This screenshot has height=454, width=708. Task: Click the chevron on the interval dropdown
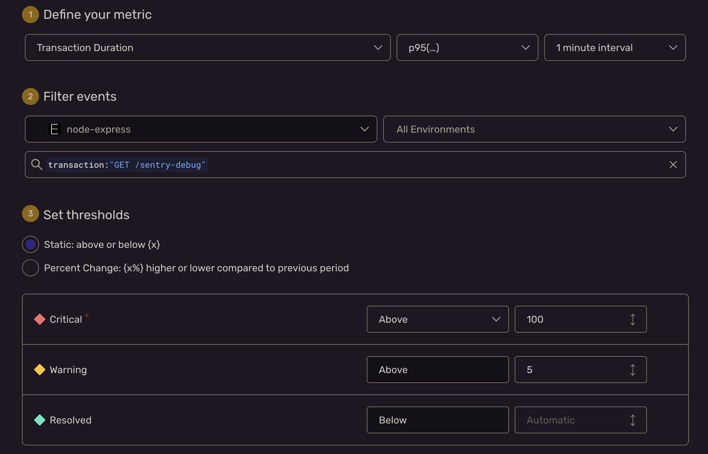tap(673, 48)
